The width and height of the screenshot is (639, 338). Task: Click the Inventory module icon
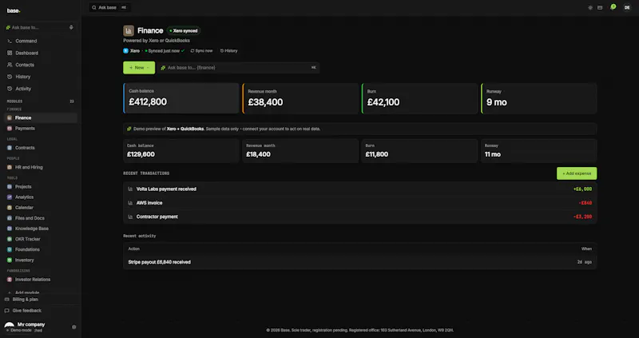(x=10, y=260)
